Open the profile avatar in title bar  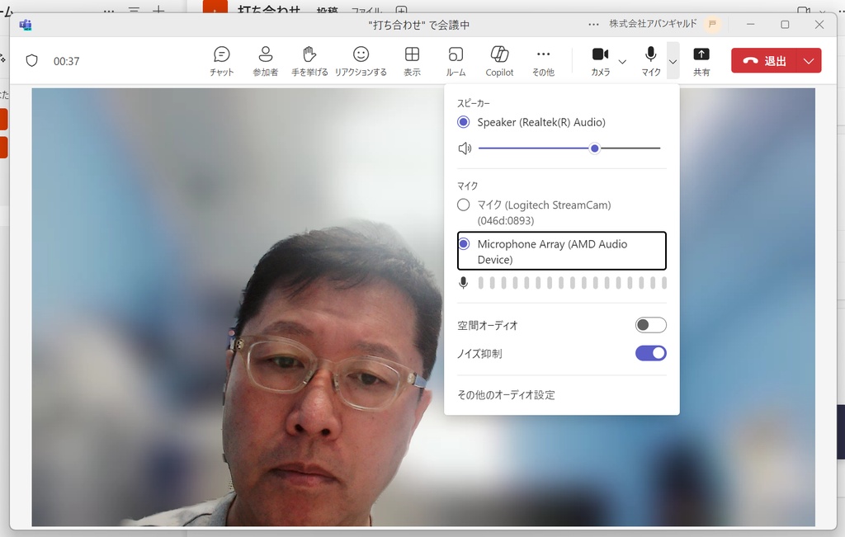[712, 24]
